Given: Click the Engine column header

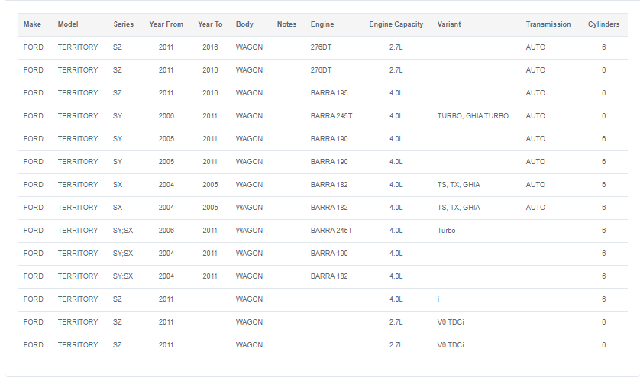Looking at the screenshot, I should click(x=322, y=24).
